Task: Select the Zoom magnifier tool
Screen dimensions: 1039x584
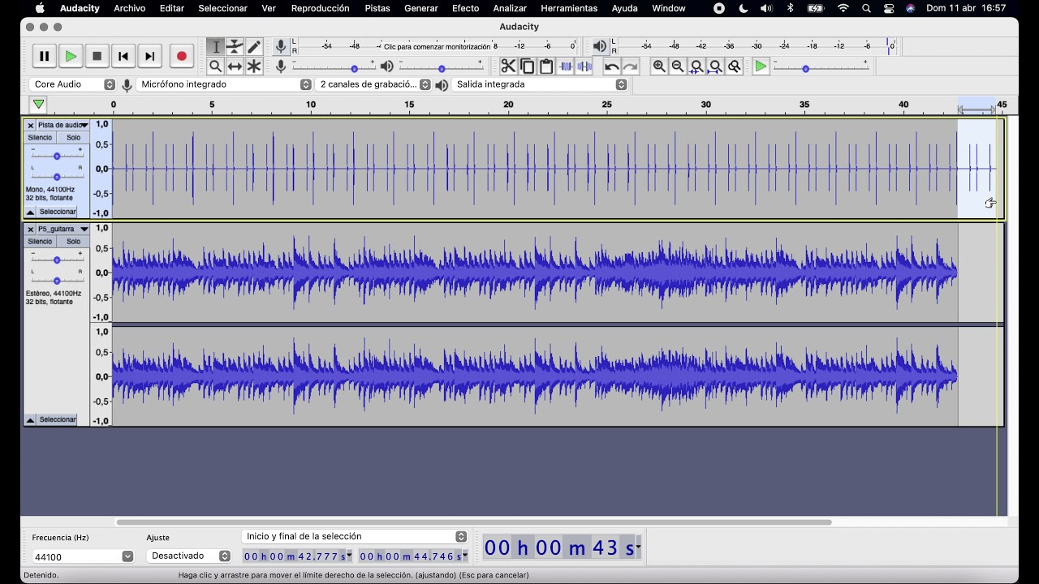Action: point(216,67)
